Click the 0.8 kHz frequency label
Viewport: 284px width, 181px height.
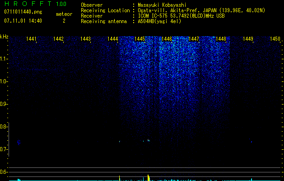pos(3,127)
